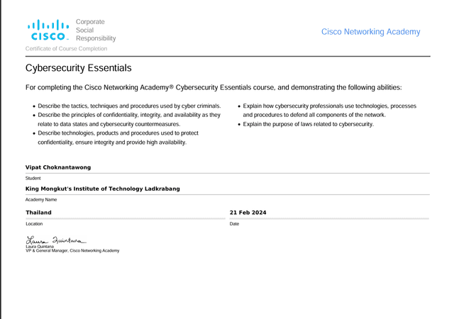Select the Thailand location field
Screen dimensions: 454x319
39,212
